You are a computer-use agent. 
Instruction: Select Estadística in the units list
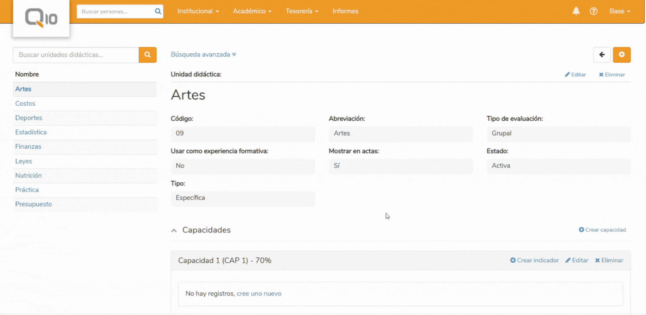[x=31, y=132]
